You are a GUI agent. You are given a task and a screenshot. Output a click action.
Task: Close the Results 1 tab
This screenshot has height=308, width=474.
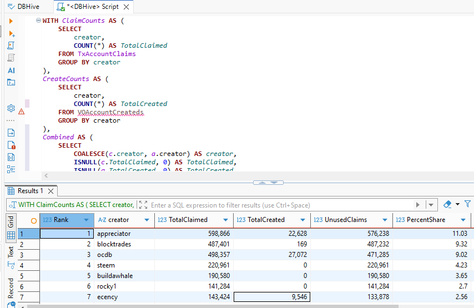pyautogui.click(x=51, y=191)
